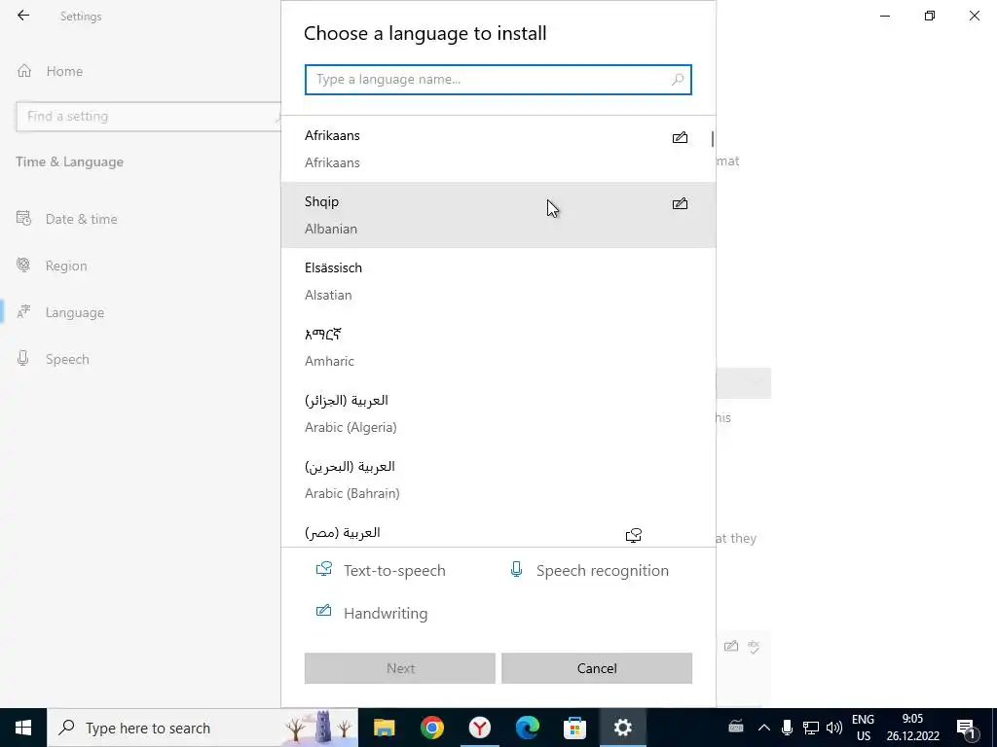Click the taskbar search box
The height and width of the screenshot is (747, 997).
click(x=203, y=728)
